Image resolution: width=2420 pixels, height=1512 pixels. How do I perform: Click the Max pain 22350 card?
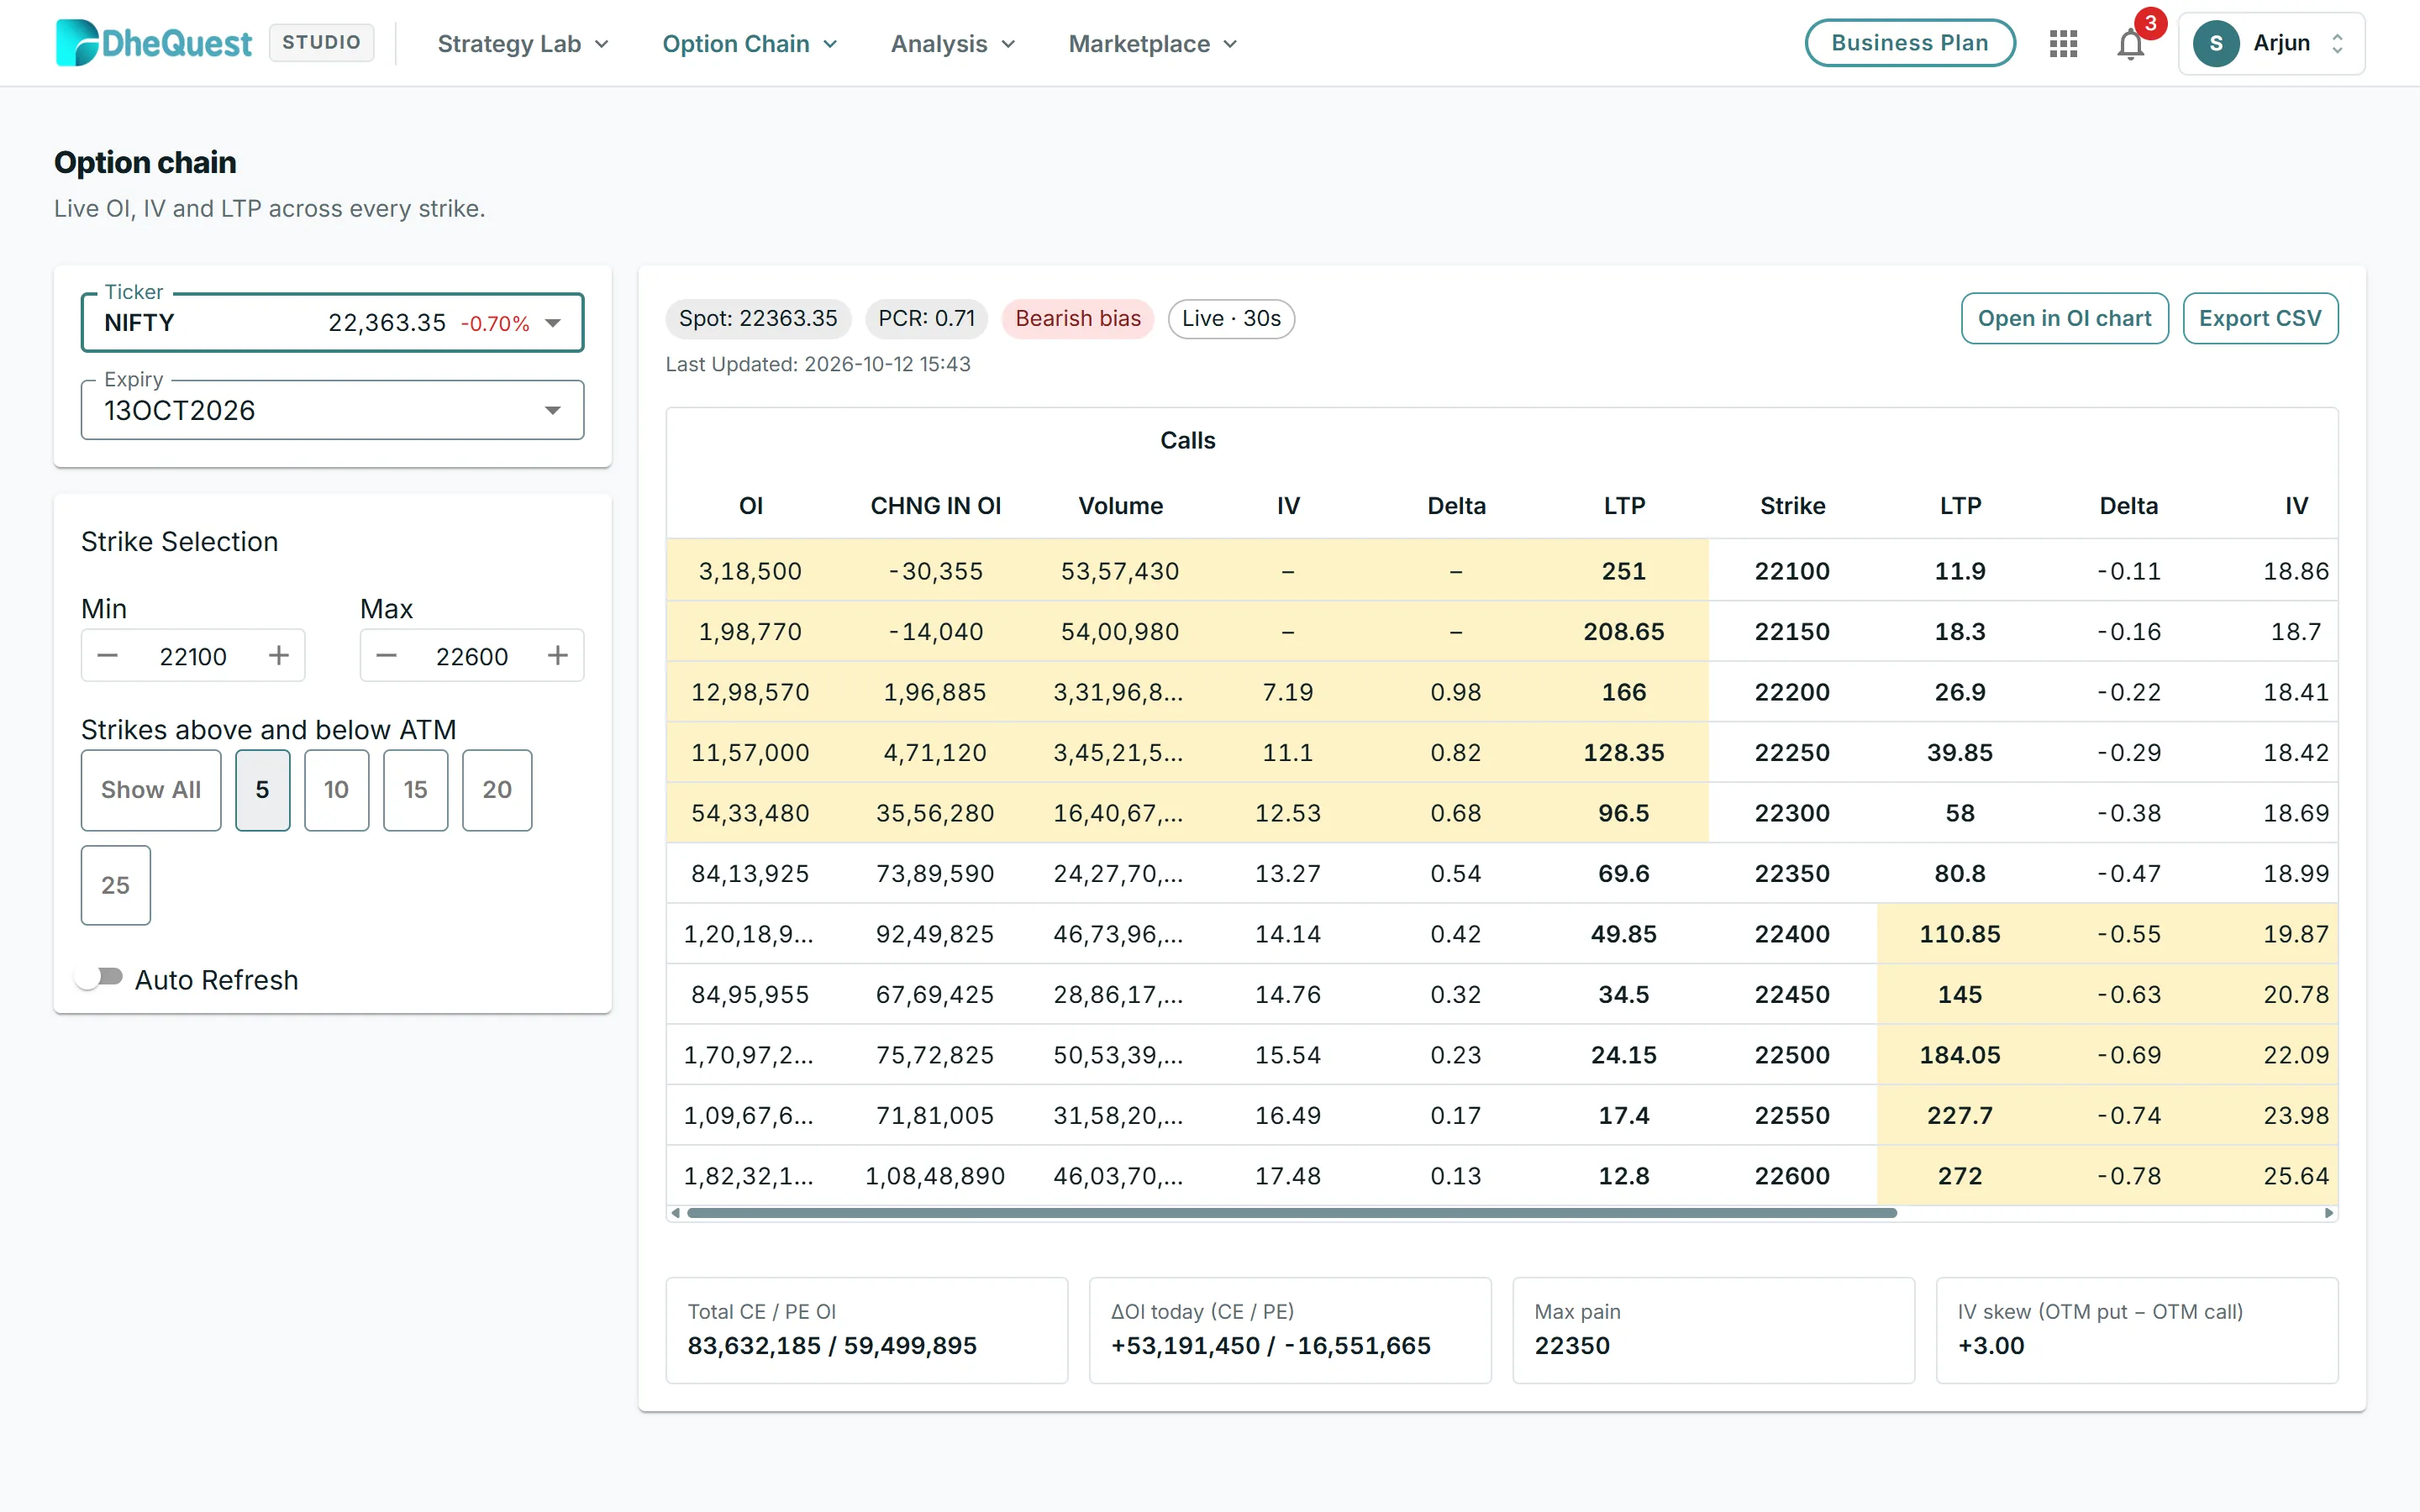point(1713,1330)
